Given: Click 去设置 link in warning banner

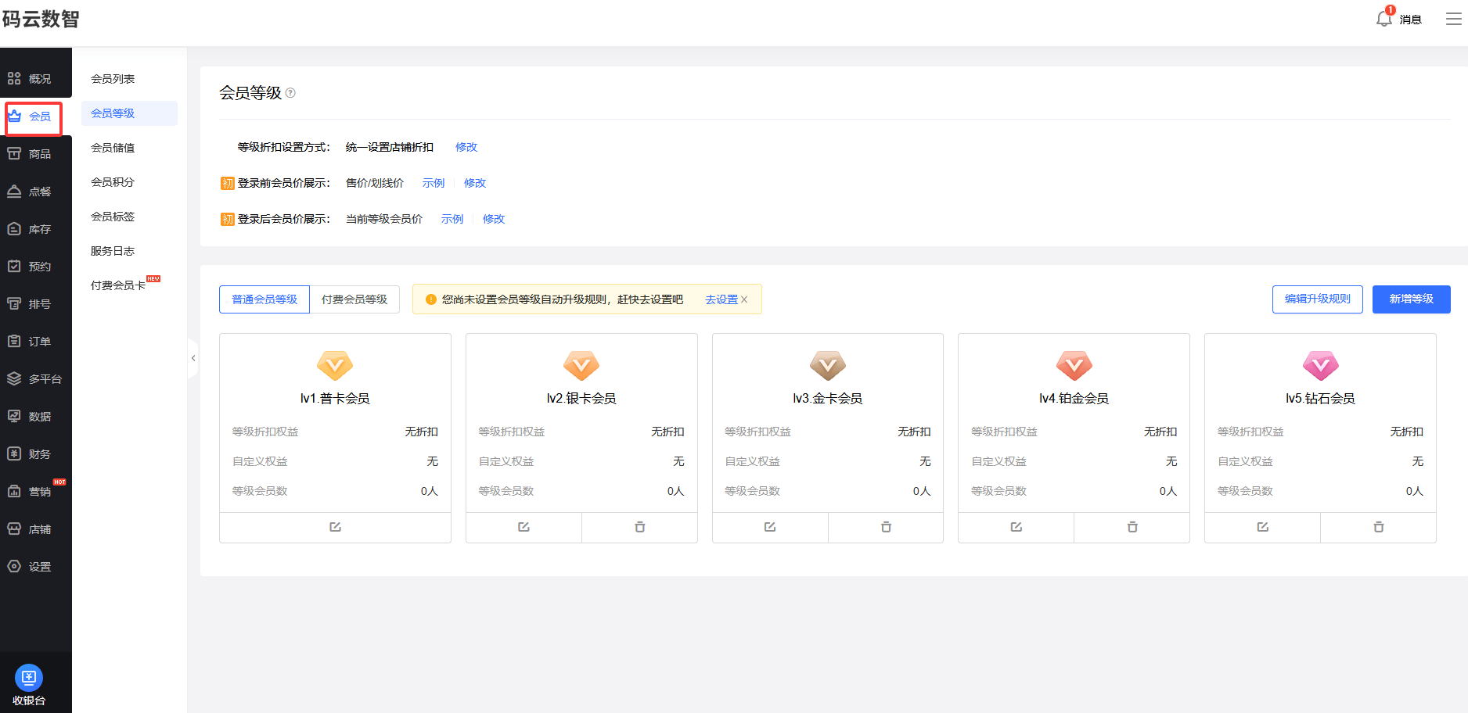Looking at the screenshot, I should (721, 299).
